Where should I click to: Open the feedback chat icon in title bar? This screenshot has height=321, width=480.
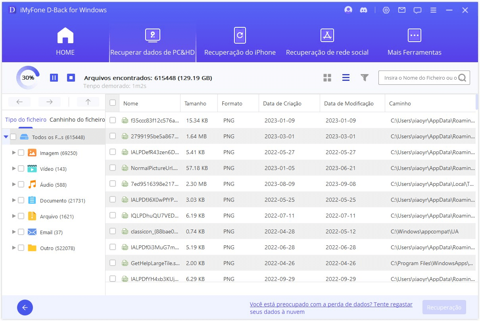click(x=417, y=10)
